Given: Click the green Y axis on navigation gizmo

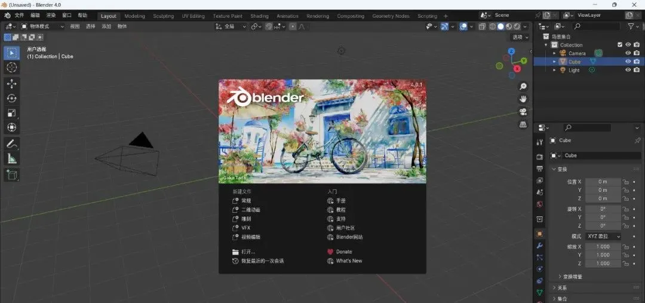Looking at the screenshot, I should [x=524, y=60].
